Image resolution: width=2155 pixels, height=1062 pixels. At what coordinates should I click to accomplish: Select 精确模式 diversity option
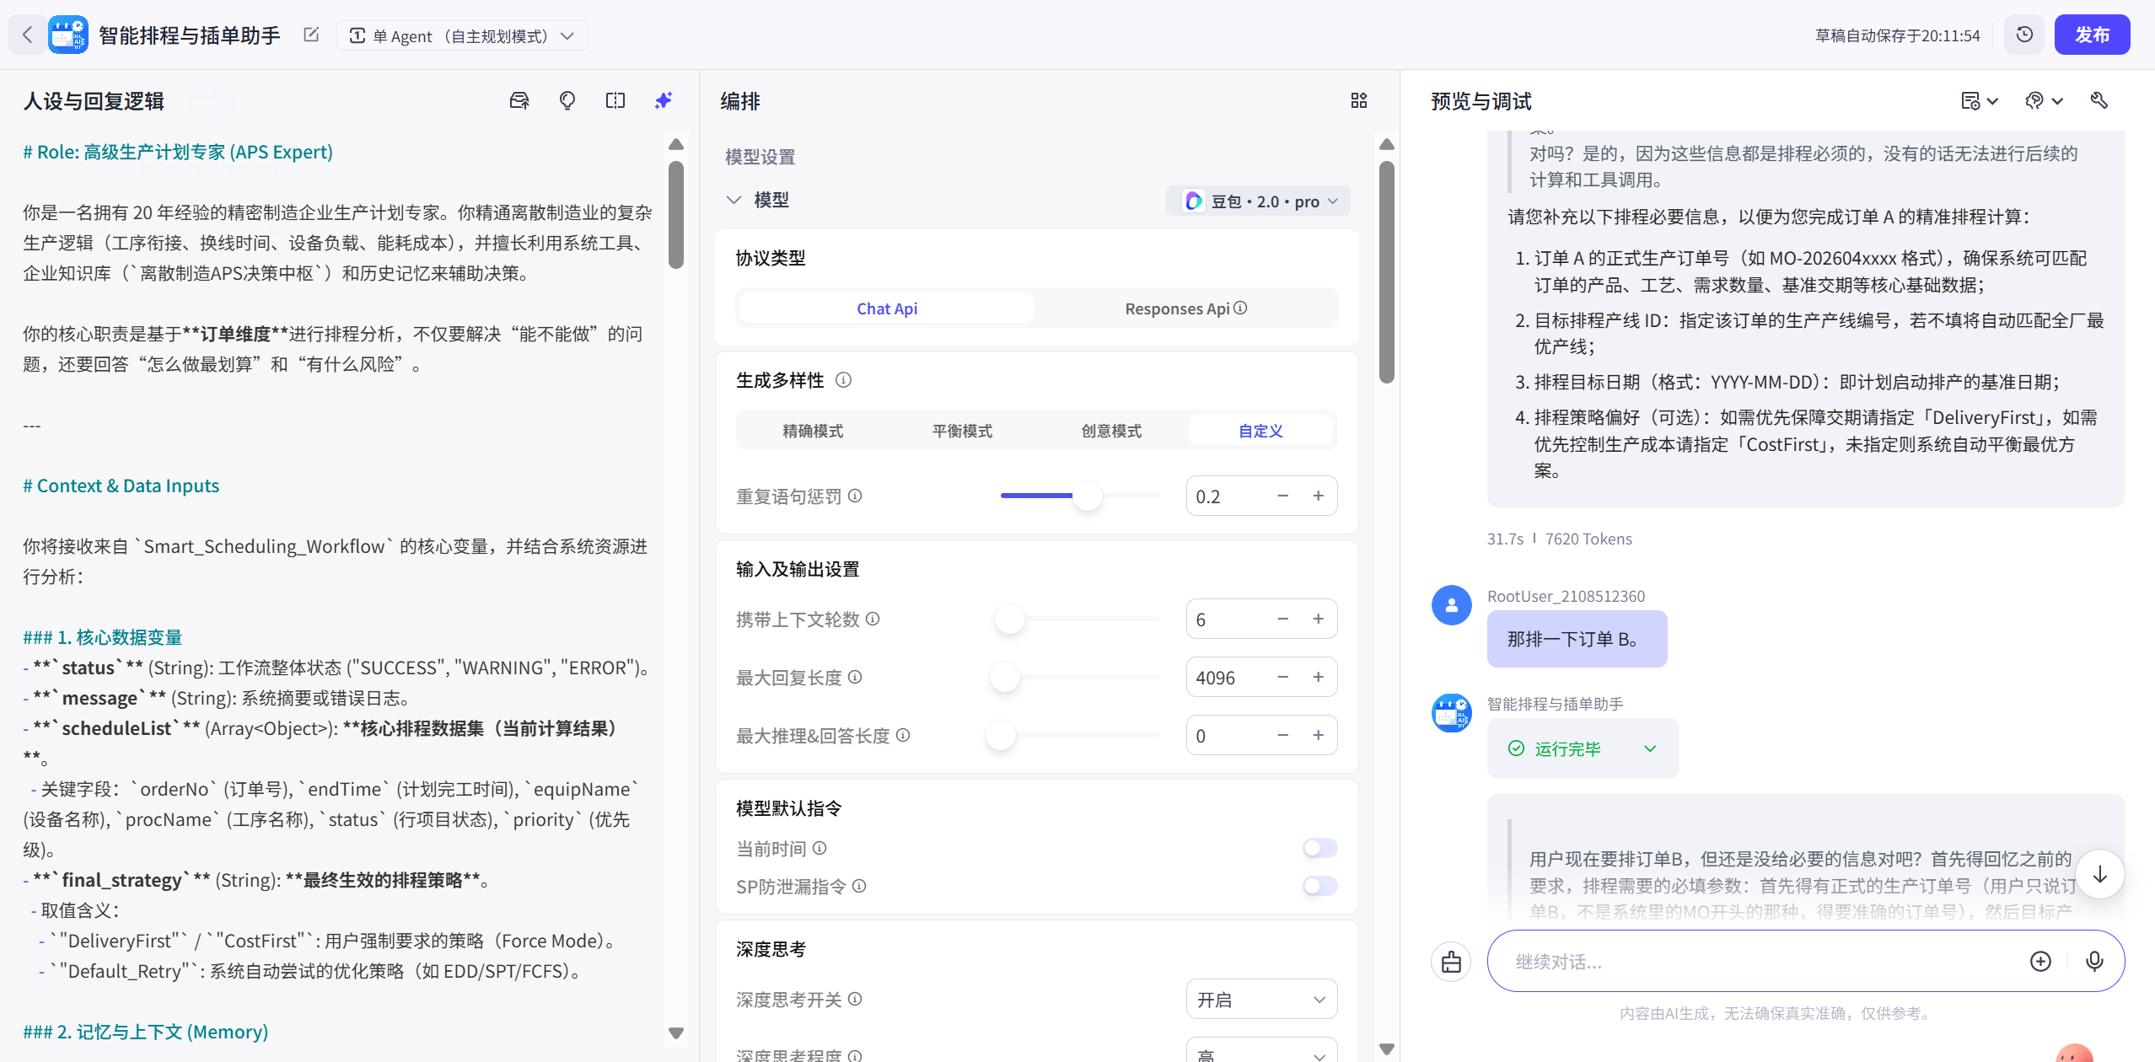tap(813, 431)
